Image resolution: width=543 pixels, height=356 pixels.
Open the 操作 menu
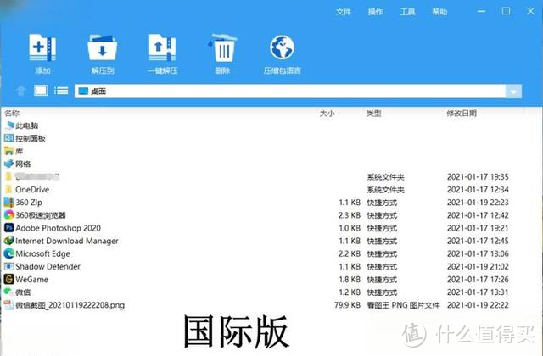pyautogui.click(x=375, y=12)
